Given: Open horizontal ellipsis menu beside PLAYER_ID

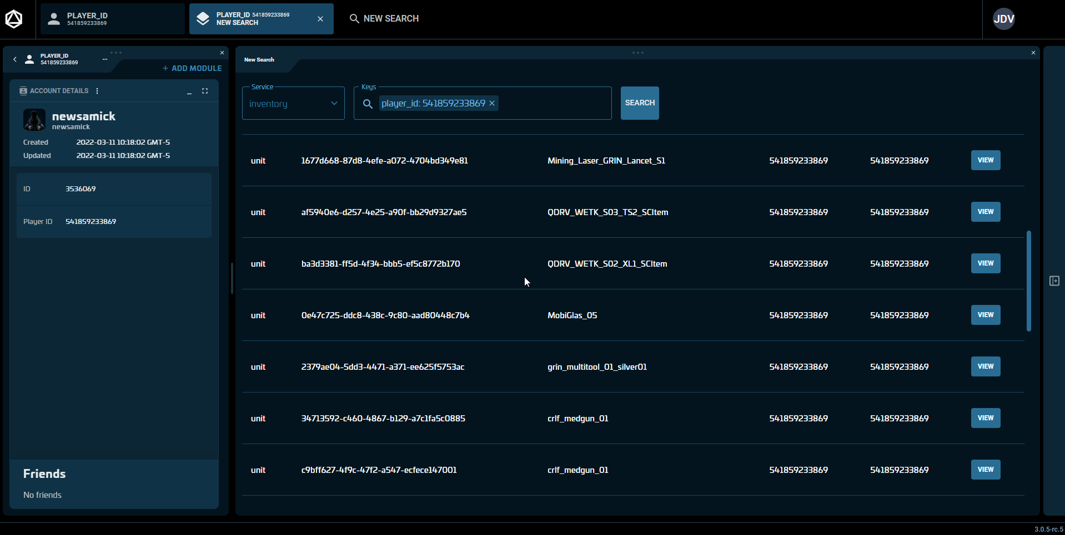Looking at the screenshot, I should 105,59.
